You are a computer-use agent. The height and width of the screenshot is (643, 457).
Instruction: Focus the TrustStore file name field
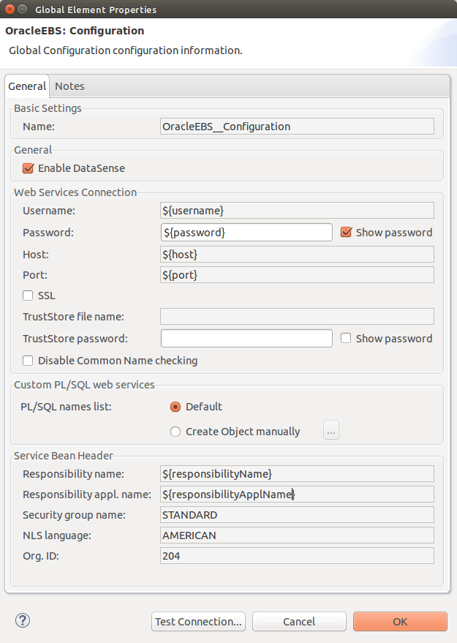[296, 316]
